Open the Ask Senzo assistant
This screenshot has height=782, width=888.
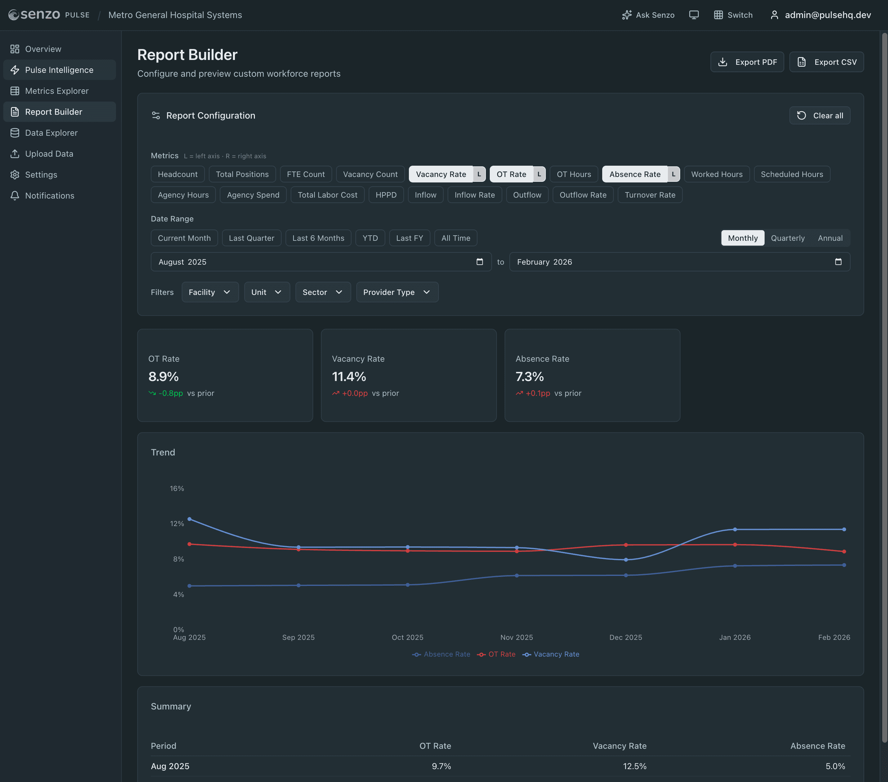coord(648,15)
